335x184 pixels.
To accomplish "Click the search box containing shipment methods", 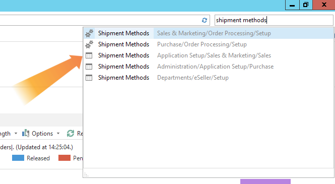I will [274, 20].
